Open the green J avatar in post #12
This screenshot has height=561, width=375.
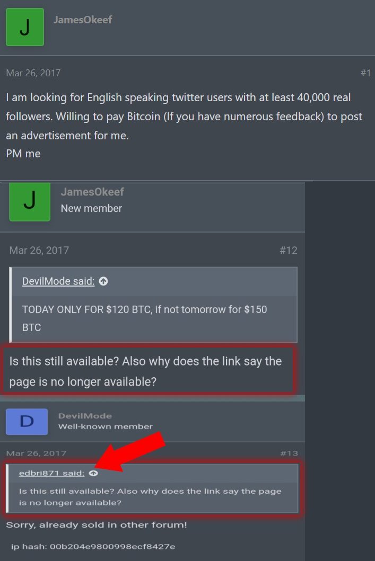[x=30, y=202]
